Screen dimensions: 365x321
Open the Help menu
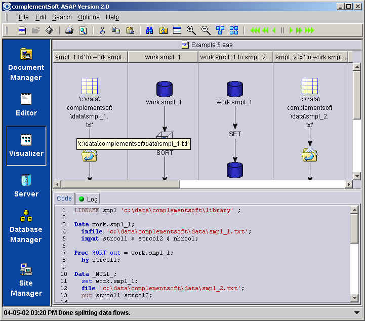pos(112,17)
